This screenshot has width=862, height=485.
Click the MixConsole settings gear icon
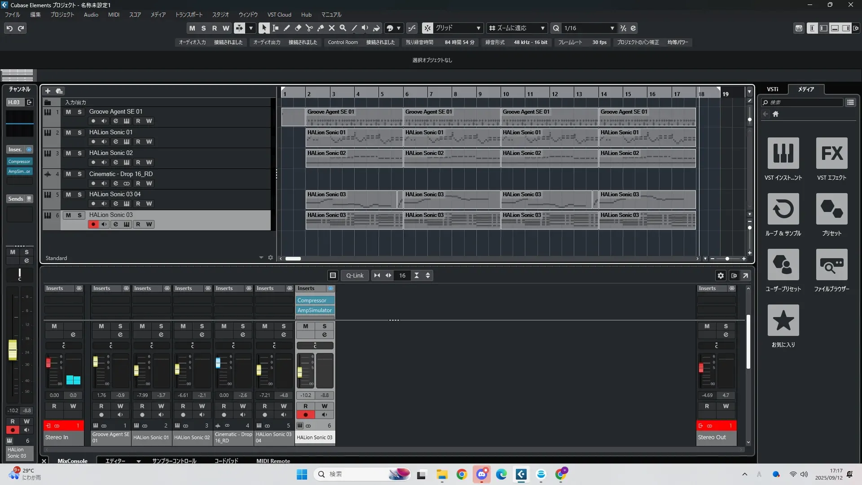coord(721,276)
